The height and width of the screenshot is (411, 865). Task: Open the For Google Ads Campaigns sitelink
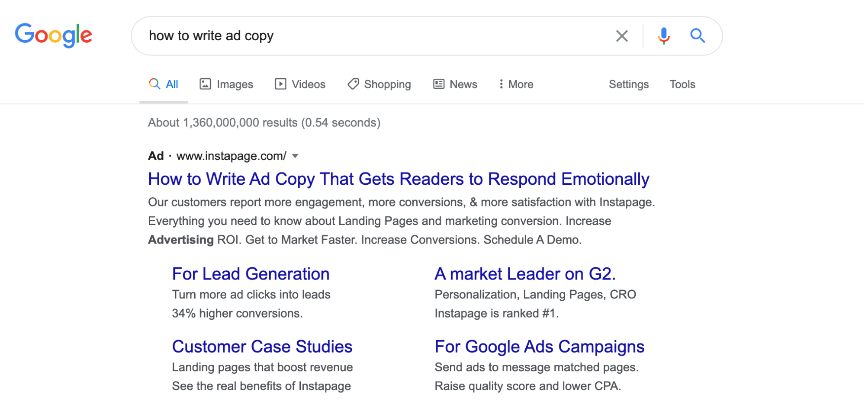click(x=539, y=346)
